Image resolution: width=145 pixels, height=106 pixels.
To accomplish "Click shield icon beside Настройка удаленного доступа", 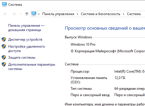I will [x=4, y=46].
